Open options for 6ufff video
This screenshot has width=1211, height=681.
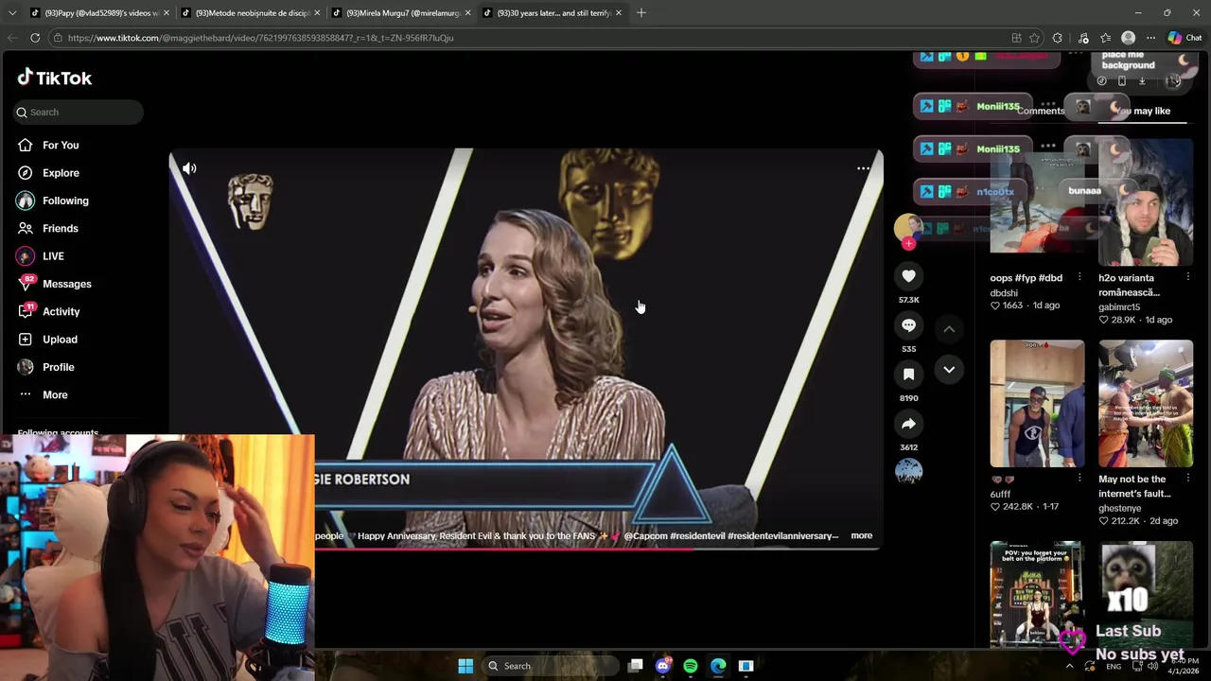click(1079, 479)
